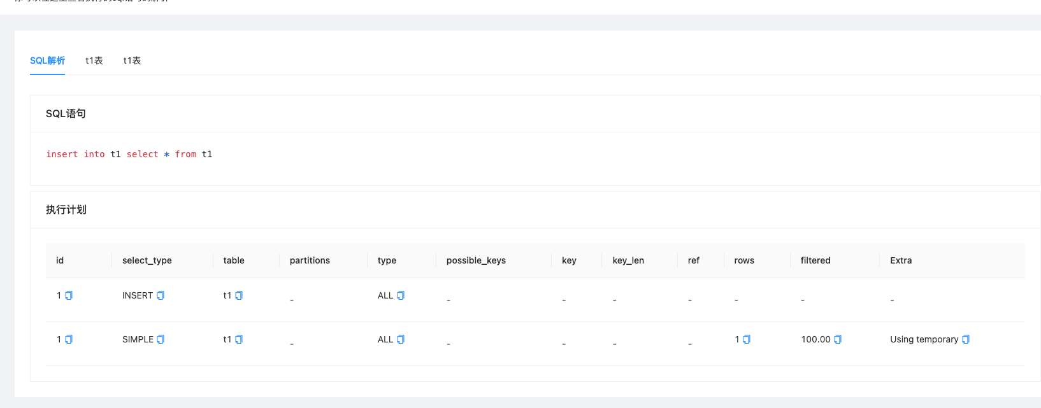Viewport: 1041px width, 408px height.
Task: Click the possible_keys column header
Action: coord(476,260)
